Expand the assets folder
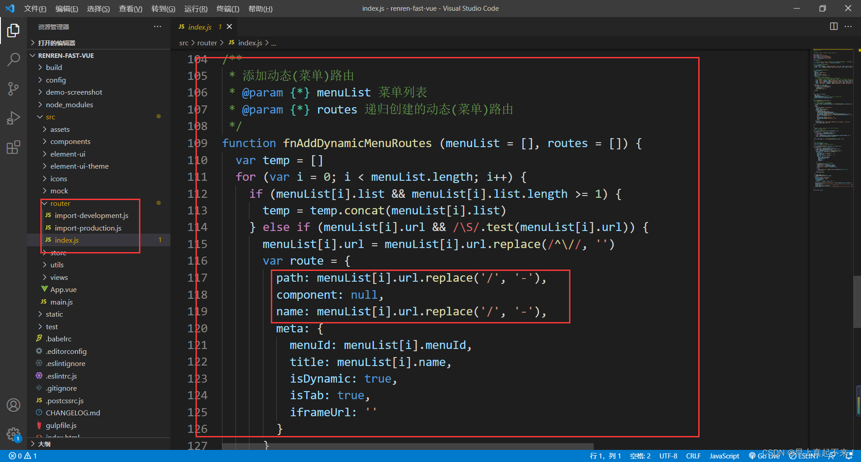861x462 pixels. (60, 129)
